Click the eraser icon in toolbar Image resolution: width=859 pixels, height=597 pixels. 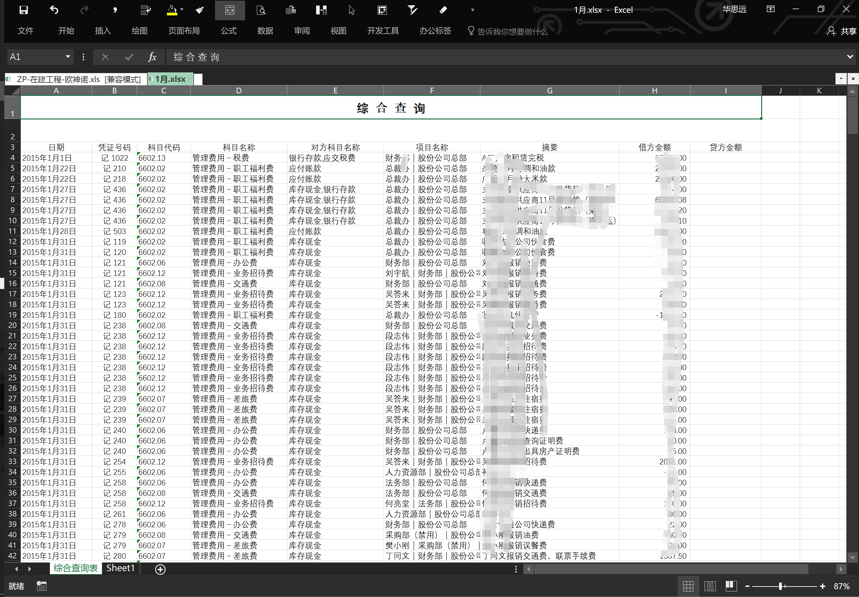443,10
